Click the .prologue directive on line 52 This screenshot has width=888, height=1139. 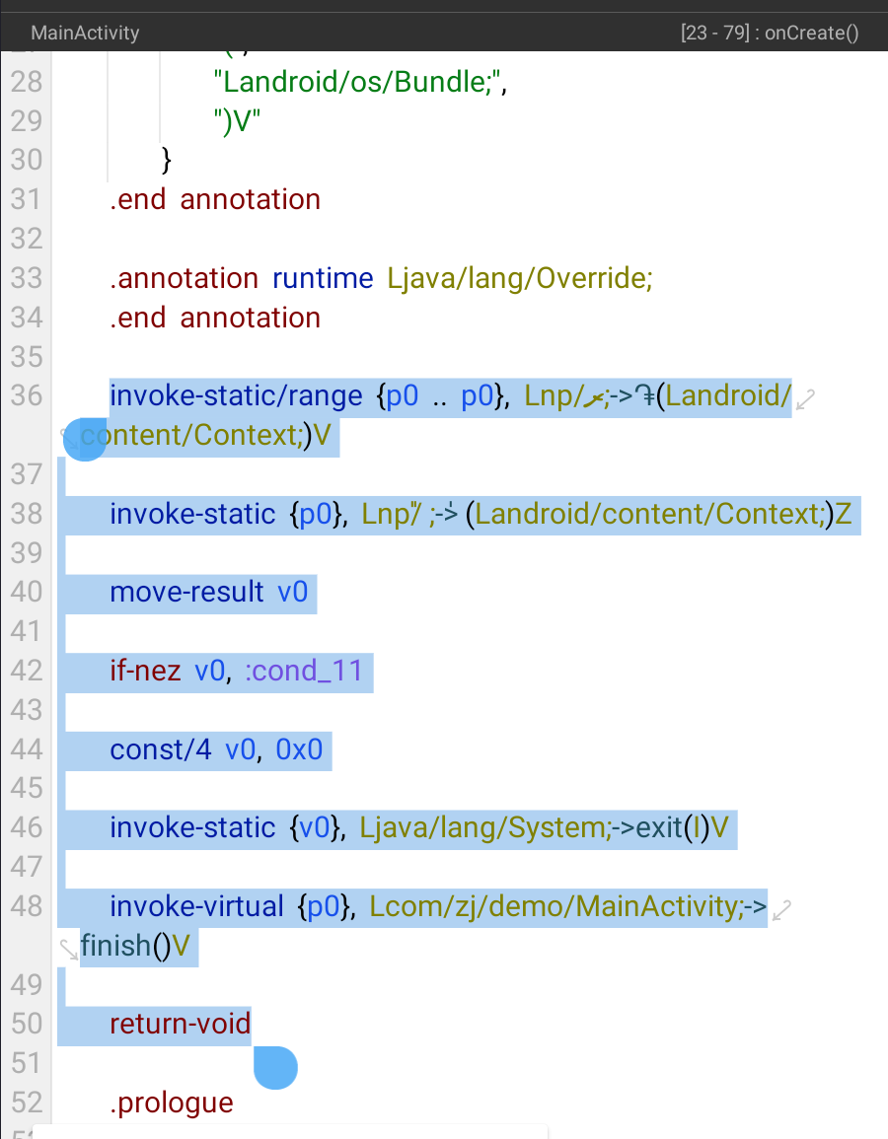[172, 1103]
